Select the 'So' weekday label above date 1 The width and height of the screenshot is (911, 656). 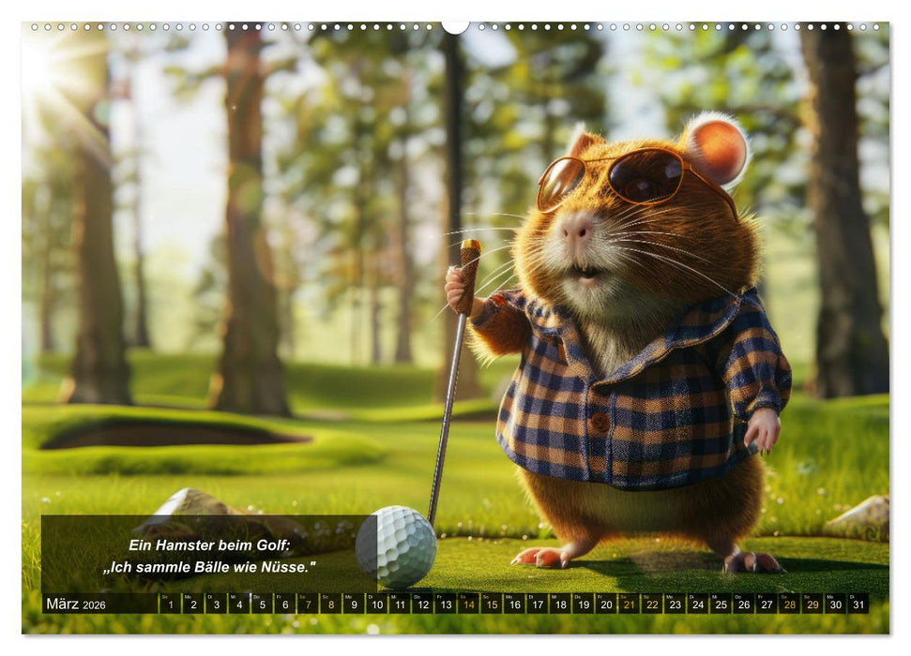coord(165,594)
